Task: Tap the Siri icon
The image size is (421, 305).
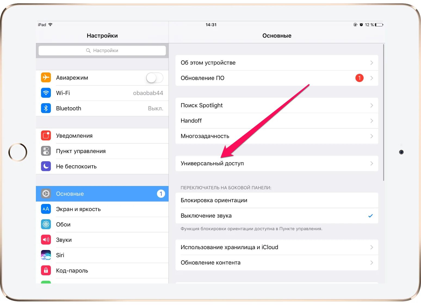Action: click(x=46, y=255)
